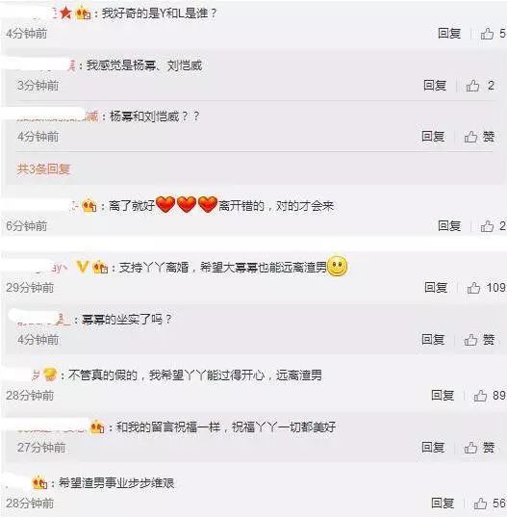This screenshot has width=507, height=517.
Task: Like the 离了就好 hearts comment
Action: tap(487, 226)
